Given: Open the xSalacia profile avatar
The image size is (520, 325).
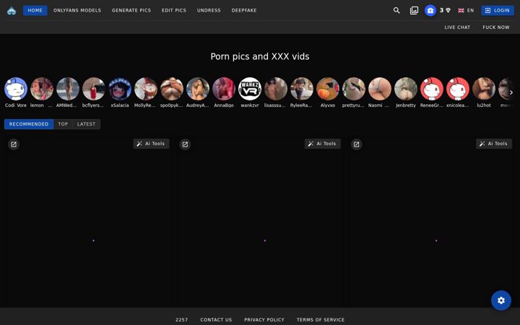Looking at the screenshot, I should coord(120,89).
